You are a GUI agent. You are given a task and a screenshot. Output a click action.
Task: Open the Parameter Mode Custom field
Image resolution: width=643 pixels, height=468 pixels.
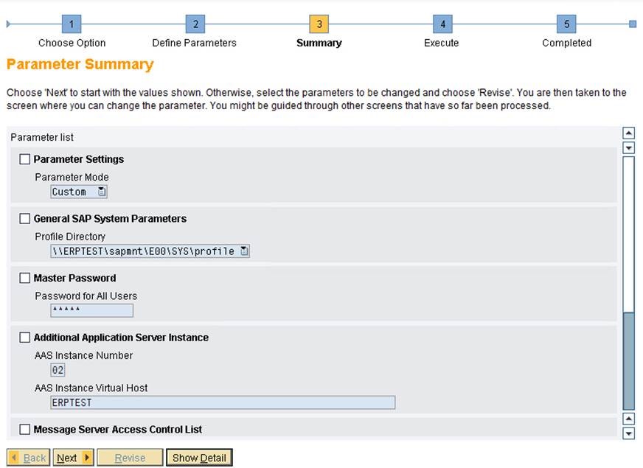point(79,192)
